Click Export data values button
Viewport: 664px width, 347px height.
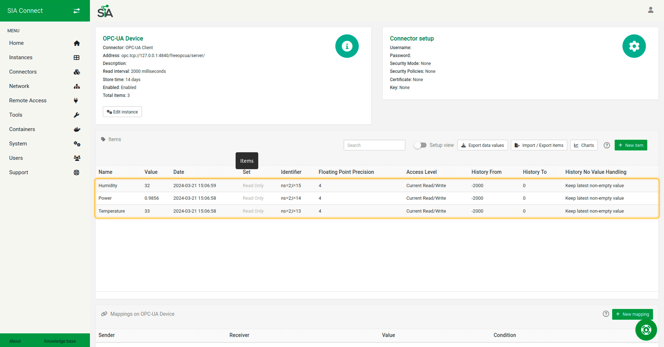(x=482, y=145)
